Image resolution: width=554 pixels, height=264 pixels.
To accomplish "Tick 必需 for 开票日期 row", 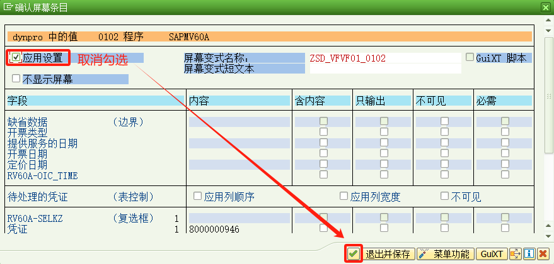I will (505, 153).
